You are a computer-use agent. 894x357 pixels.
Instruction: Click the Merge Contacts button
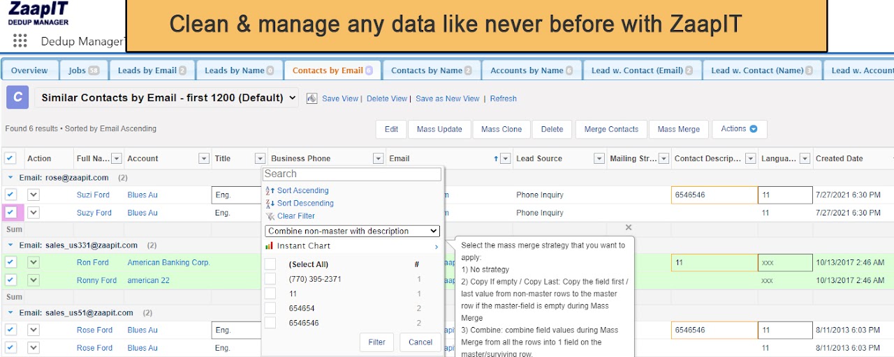[x=611, y=129]
